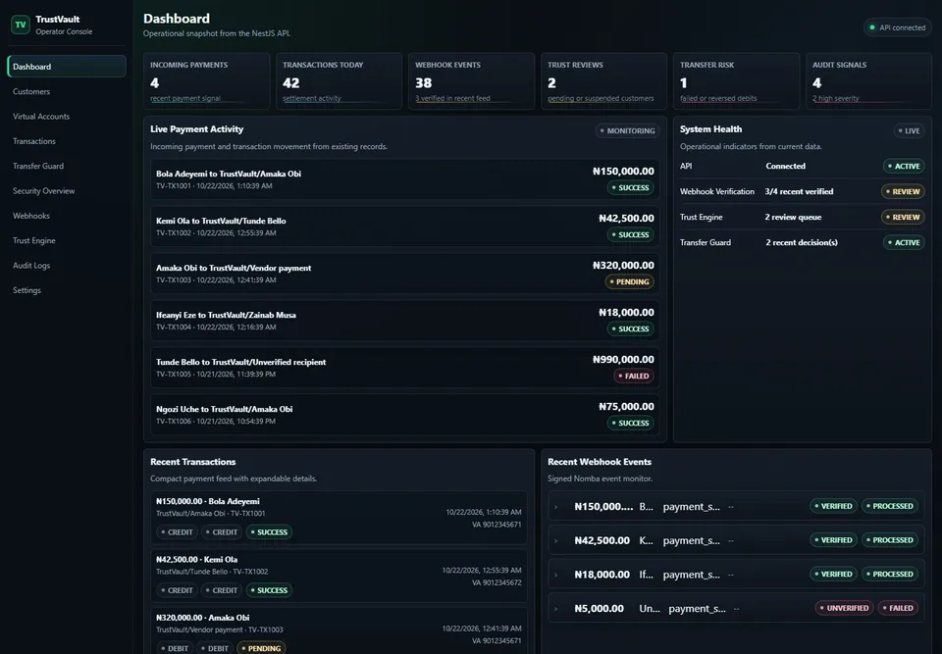This screenshot has width=942, height=654.
Task: Click ACTIVE badge in API health row
Action: coord(904,167)
